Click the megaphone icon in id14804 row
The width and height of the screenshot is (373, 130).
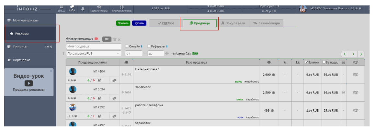point(100,80)
